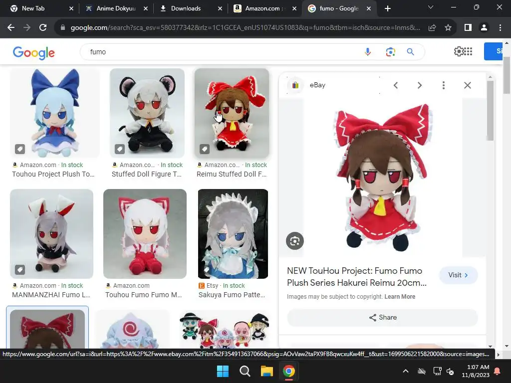Click the Share button in preview panel
511x383 pixels.
pos(382,318)
